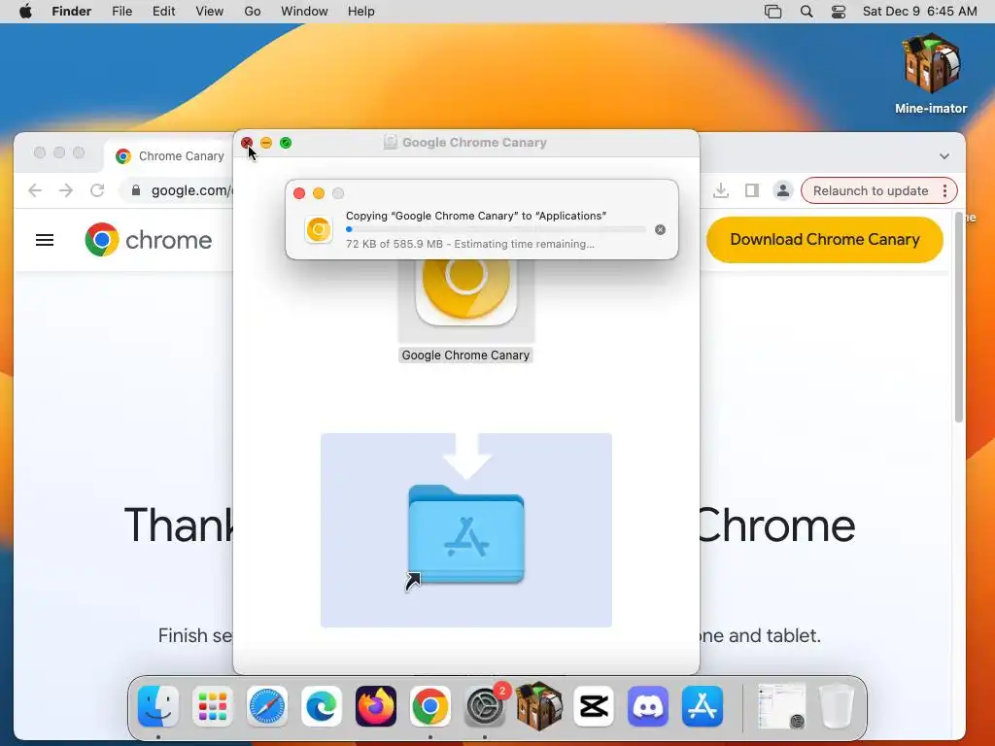Open Mine-imator from the Dock

[538, 706]
